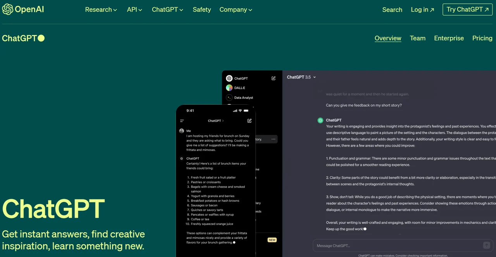This screenshot has width=496, height=257.
Task: Click the text 'Can you give me feedback on my short story?'
Action: coord(364,105)
